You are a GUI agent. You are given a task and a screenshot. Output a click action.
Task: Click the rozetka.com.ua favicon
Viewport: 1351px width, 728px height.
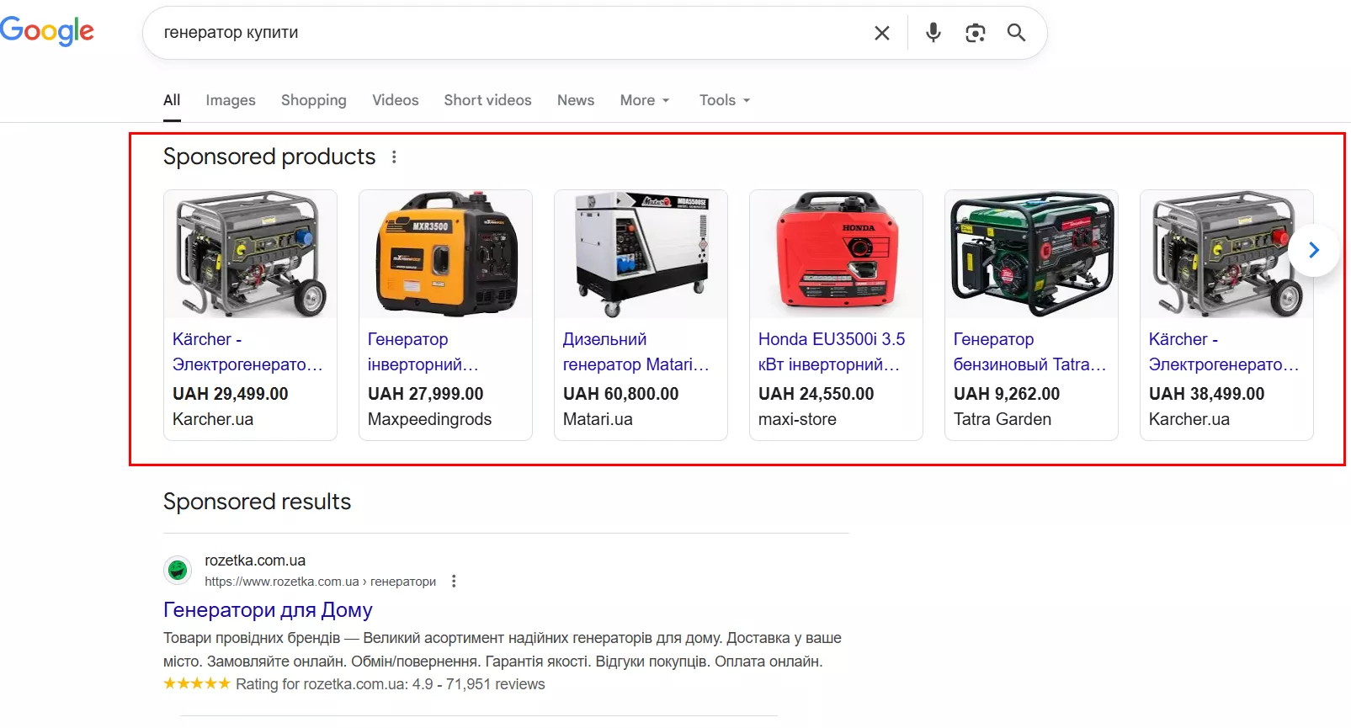(178, 570)
